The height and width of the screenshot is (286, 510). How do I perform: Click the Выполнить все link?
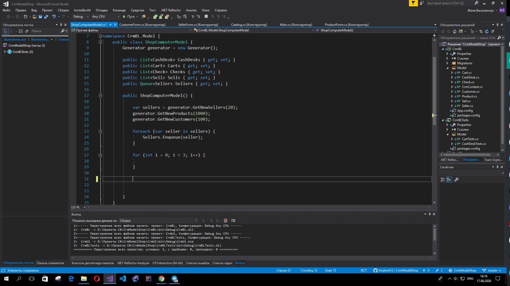[15, 39]
